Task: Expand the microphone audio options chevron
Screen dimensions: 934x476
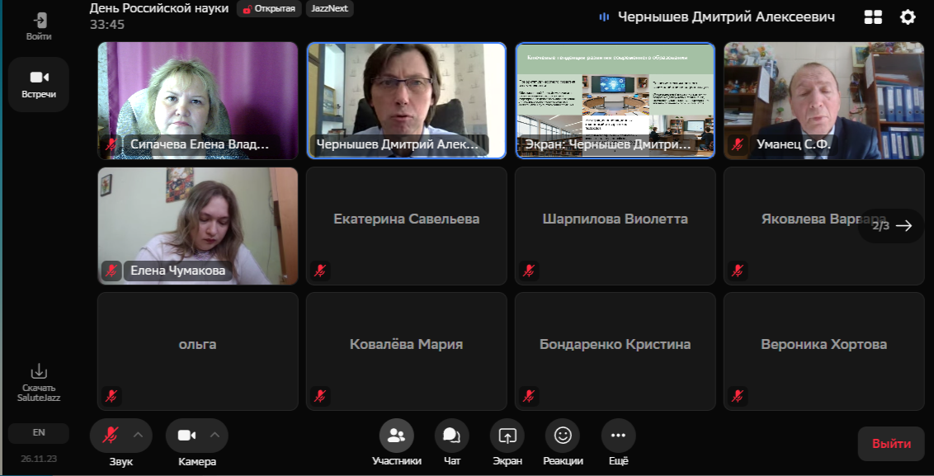Action: pos(138,436)
